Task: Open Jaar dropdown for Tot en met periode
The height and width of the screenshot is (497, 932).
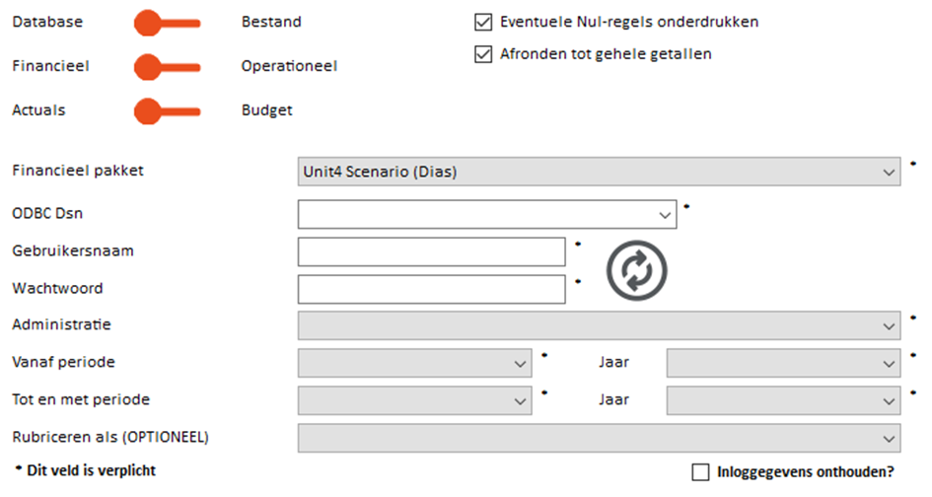Action: (783, 401)
